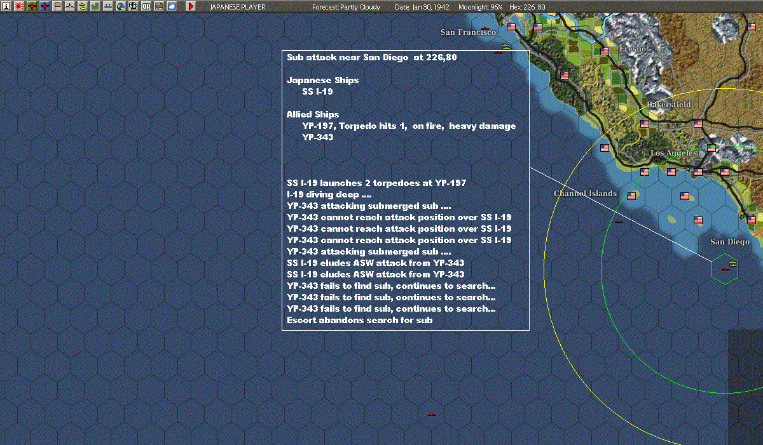
Task: Click the industry rail icon
Action: pyautogui.click(x=159, y=6)
